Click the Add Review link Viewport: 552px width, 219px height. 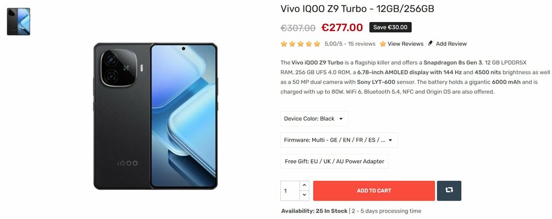click(x=451, y=44)
